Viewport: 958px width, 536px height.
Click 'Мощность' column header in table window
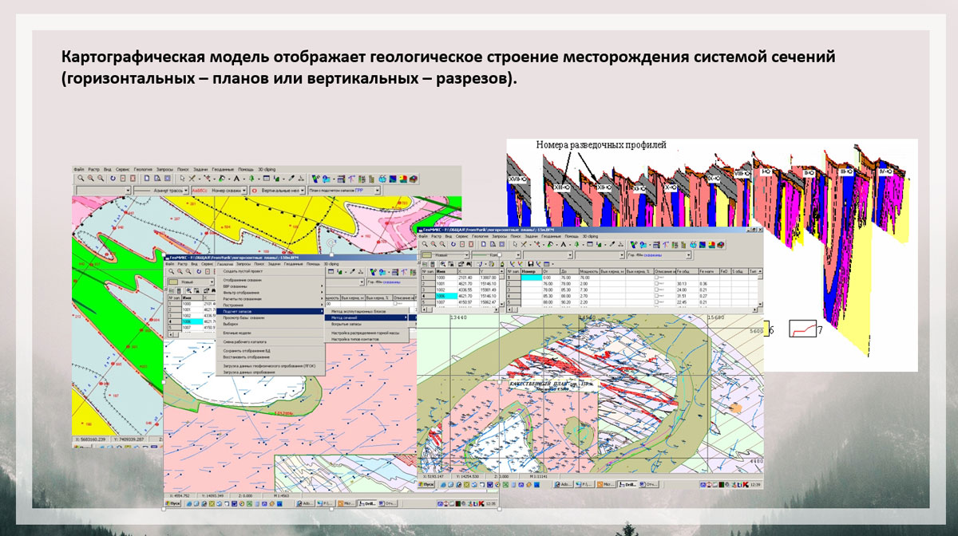(589, 271)
